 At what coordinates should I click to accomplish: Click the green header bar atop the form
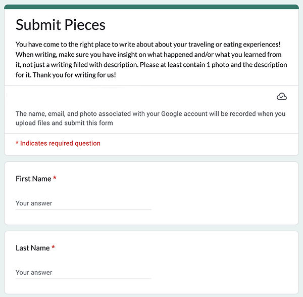[151, 7]
